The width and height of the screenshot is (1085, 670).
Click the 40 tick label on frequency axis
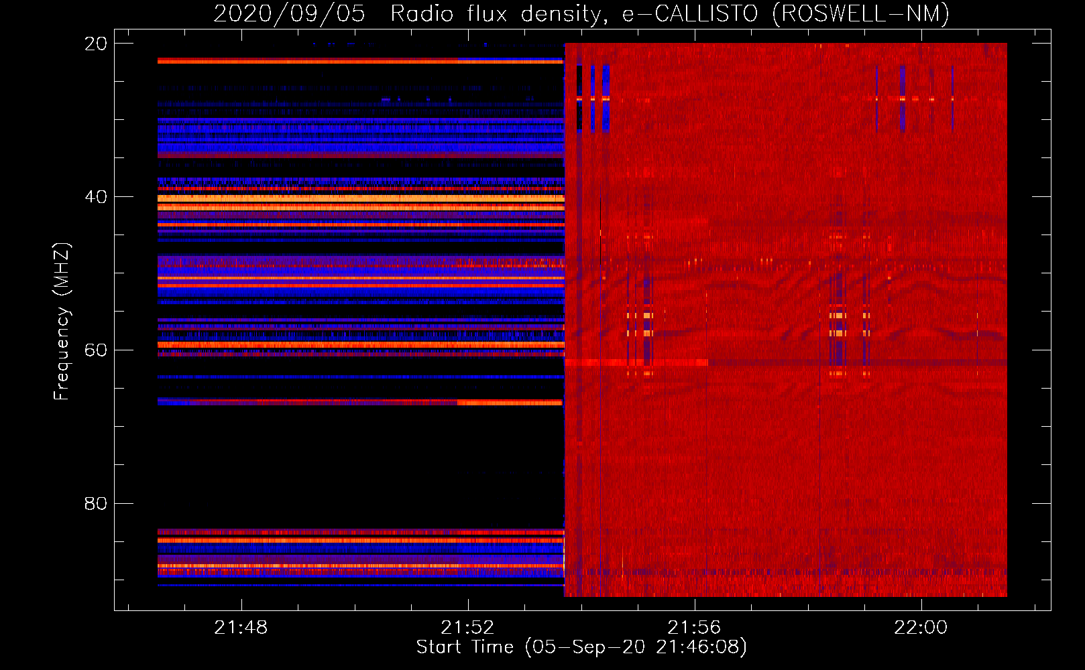(96, 197)
